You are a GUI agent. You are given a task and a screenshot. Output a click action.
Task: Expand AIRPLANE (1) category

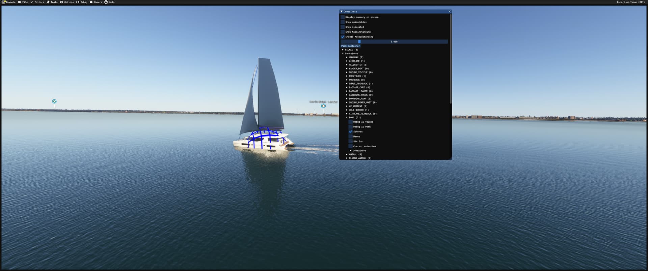(x=347, y=61)
